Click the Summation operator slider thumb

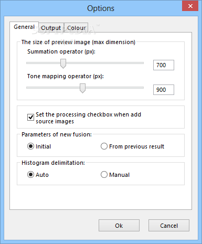pos(63,63)
